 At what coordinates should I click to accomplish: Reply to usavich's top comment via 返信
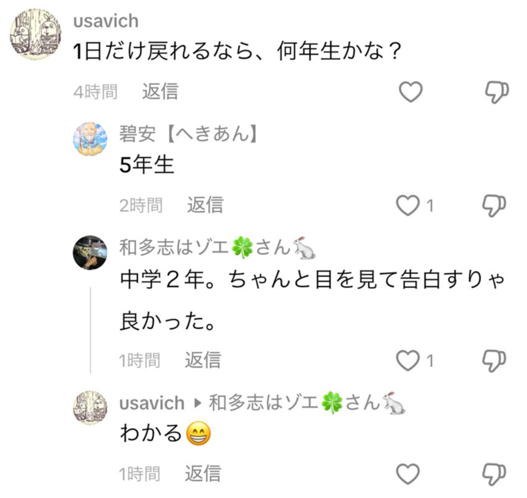160,91
